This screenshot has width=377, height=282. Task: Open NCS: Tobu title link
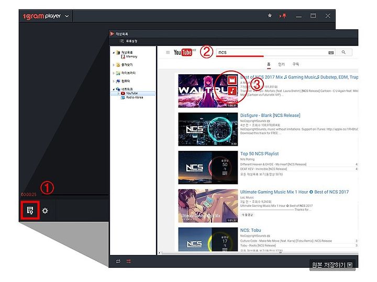coord(250,230)
